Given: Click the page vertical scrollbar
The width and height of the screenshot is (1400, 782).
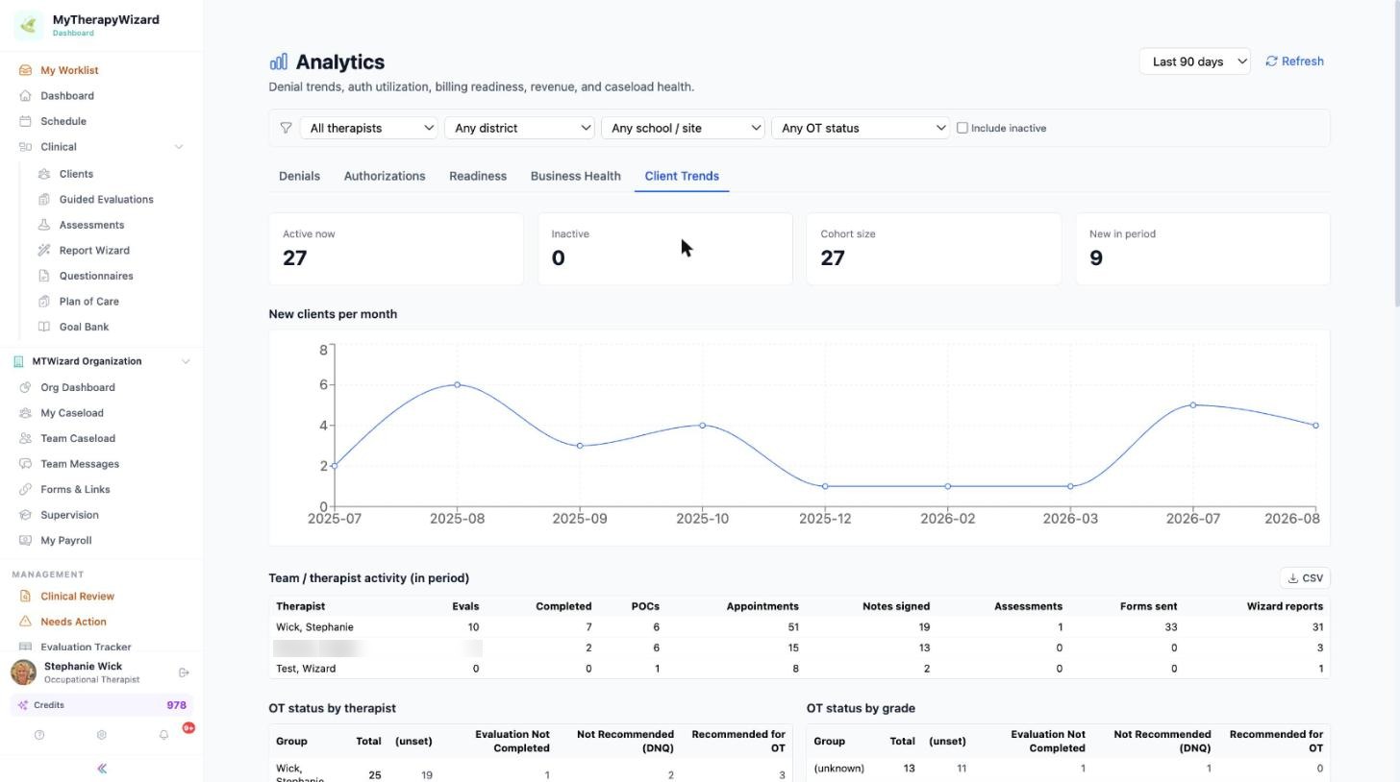Looking at the screenshot, I should (1395, 154).
